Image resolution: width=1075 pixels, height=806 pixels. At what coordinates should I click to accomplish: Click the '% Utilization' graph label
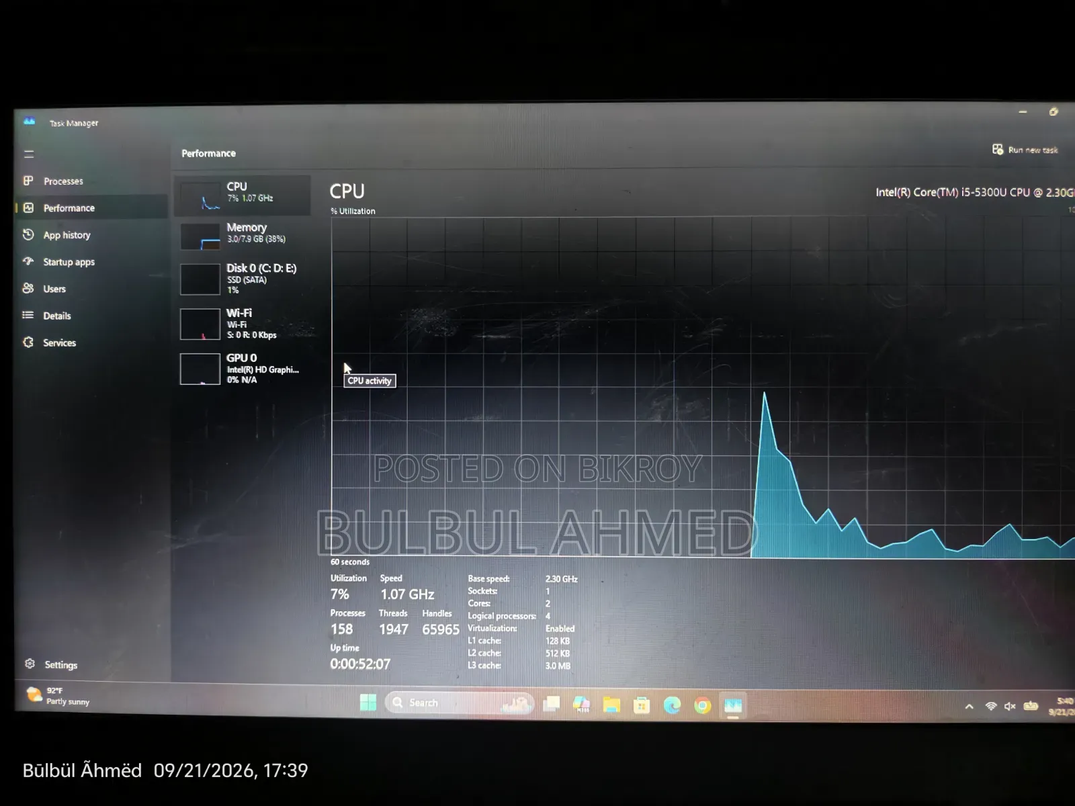tap(353, 211)
